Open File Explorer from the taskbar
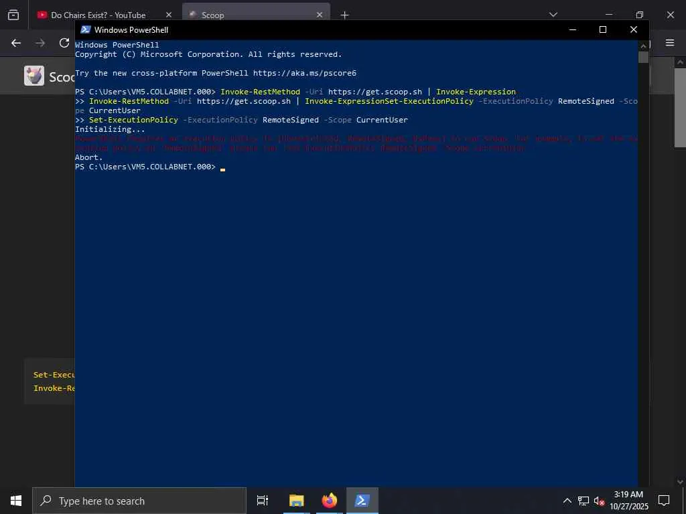 click(x=296, y=501)
